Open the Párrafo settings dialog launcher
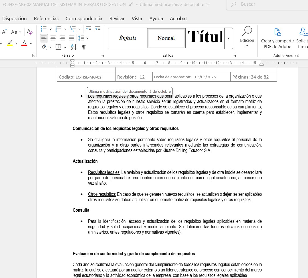 [102, 55]
